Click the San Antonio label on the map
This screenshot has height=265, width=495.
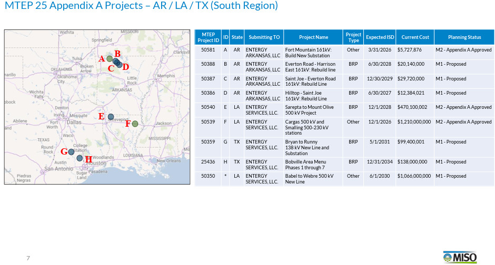59,169
